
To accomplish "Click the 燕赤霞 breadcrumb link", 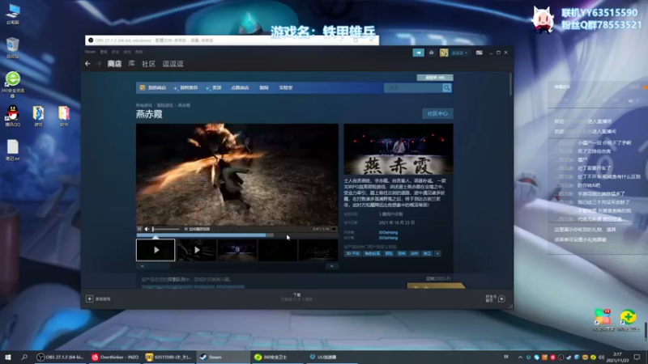I will 185,105.
